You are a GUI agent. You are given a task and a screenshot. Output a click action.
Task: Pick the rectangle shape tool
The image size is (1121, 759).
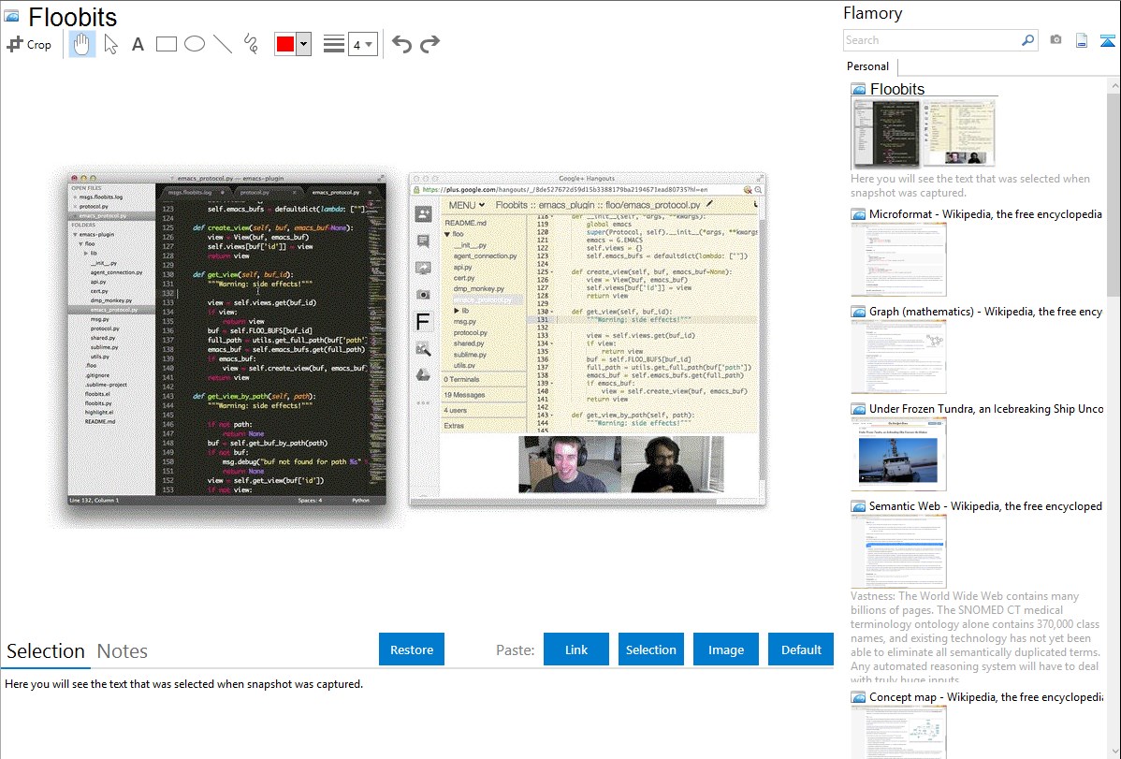click(167, 44)
